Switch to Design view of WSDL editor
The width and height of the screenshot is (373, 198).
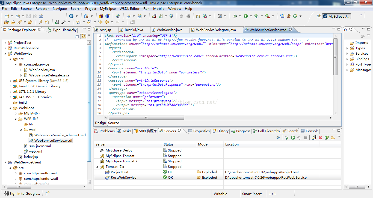[100, 123]
